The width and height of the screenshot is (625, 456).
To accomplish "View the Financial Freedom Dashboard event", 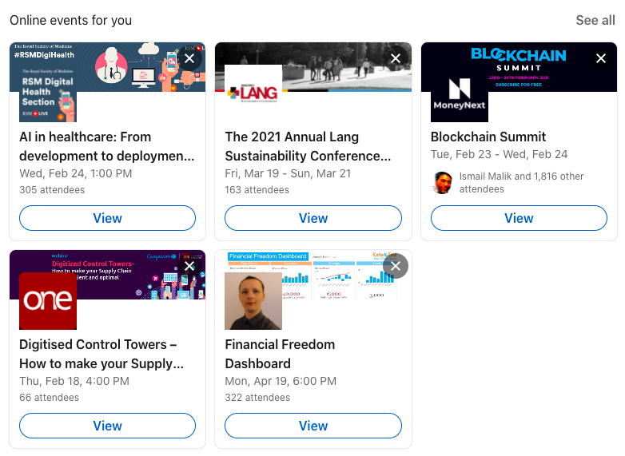I will coord(313,426).
